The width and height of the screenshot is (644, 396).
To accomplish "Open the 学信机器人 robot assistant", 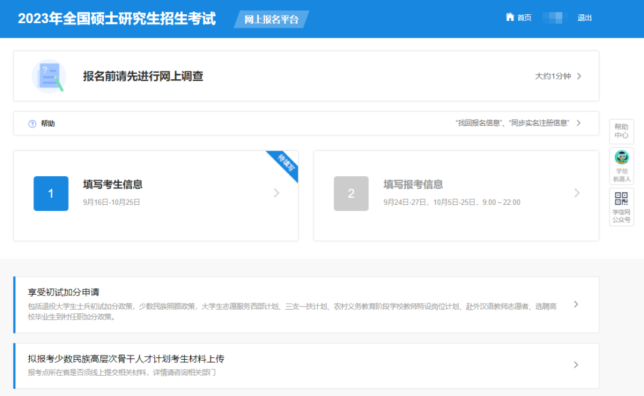I will [x=621, y=166].
